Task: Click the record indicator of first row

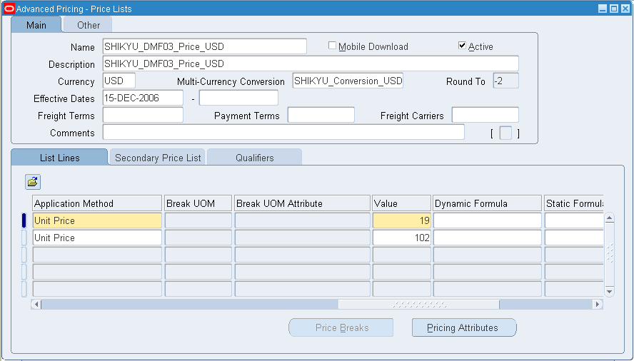Action: (x=24, y=220)
